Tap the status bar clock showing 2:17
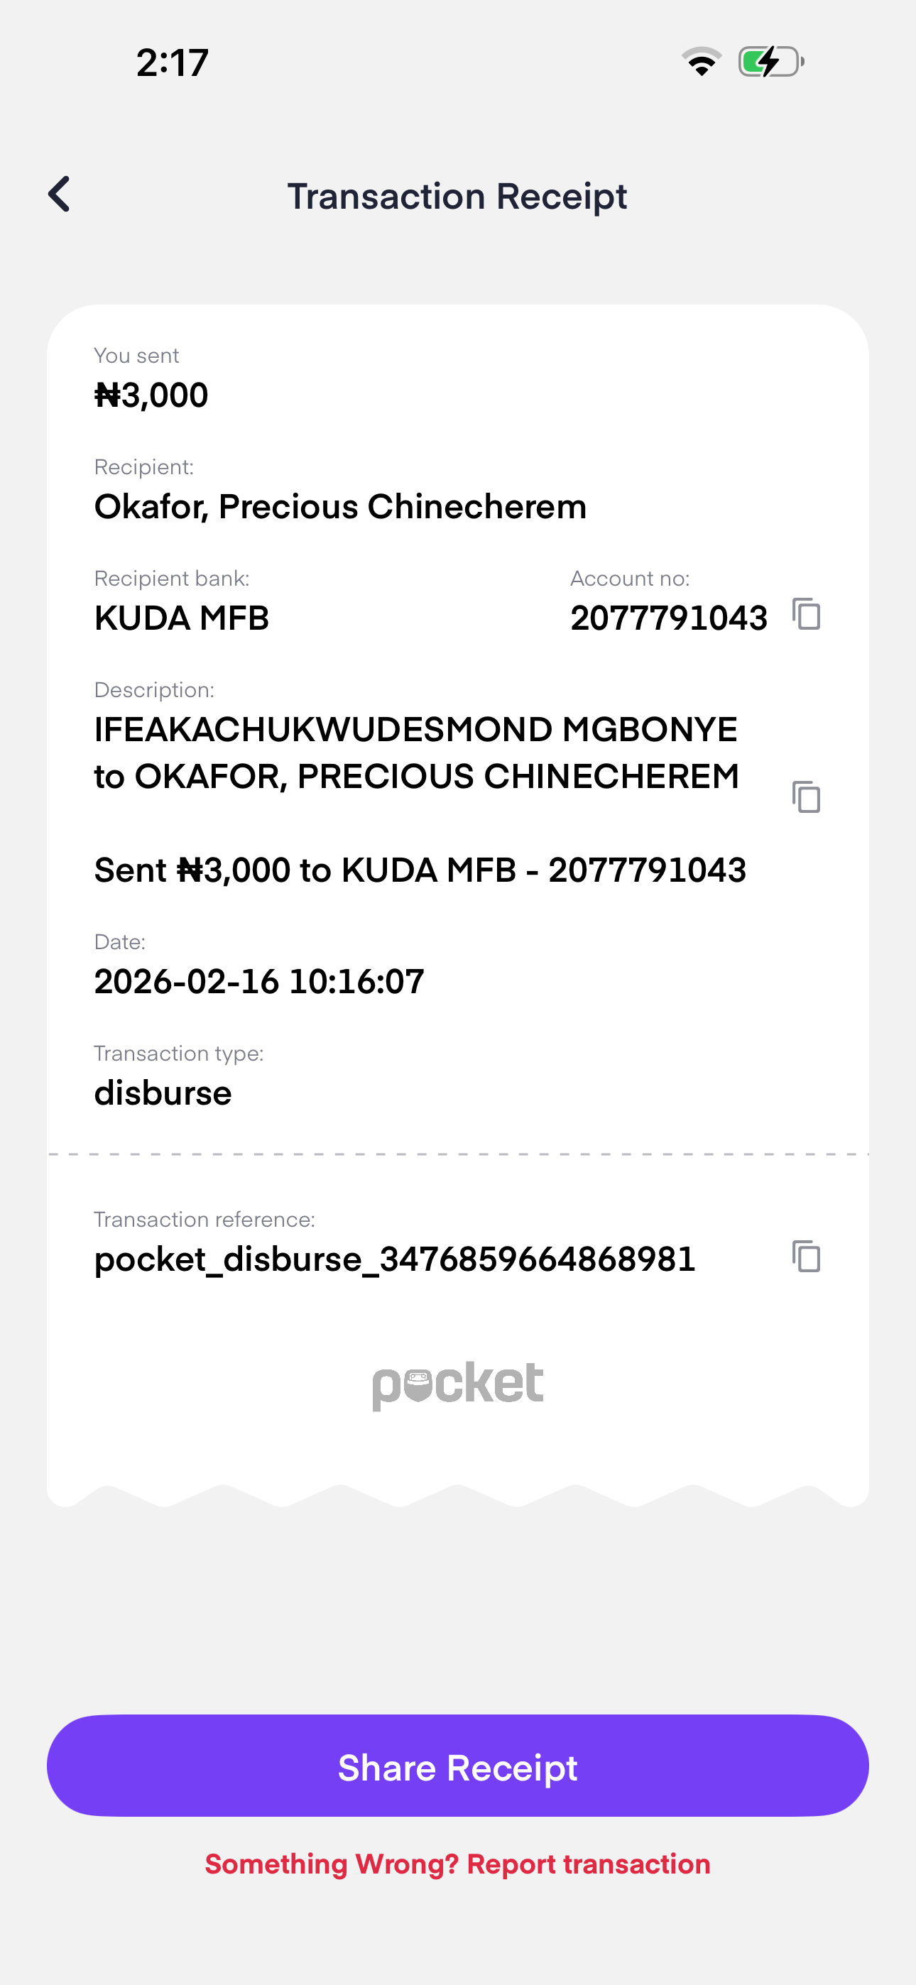The height and width of the screenshot is (1985, 916). pyautogui.click(x=172, y=62)
